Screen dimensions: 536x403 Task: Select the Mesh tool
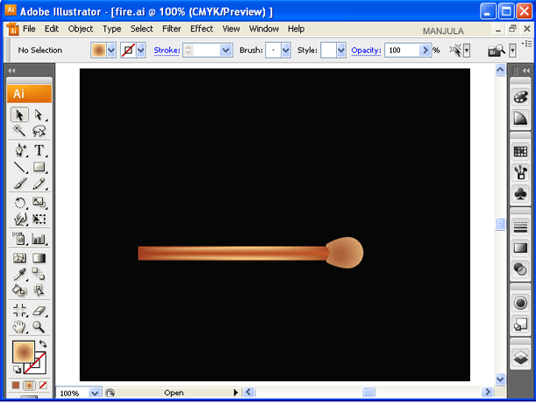[19, 258]
